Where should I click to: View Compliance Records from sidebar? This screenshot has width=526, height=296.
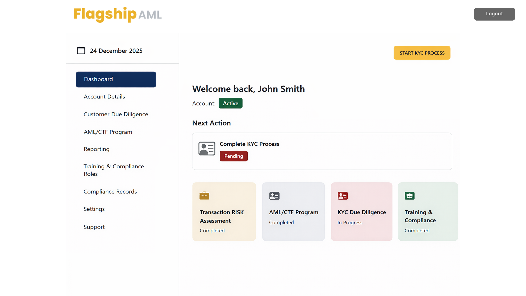(110, 192)
